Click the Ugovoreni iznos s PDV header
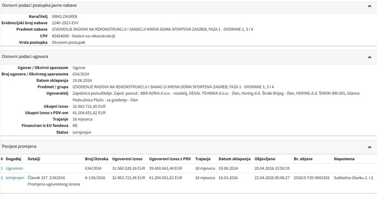Screen dimensions: 377x198 tap(170, 159)
